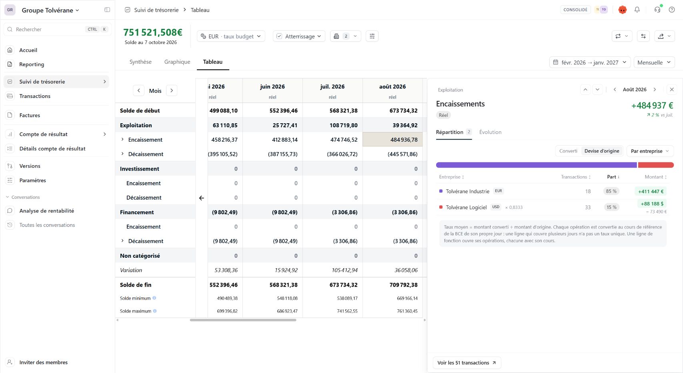Switch amounts to Converti

click(568, 151)
